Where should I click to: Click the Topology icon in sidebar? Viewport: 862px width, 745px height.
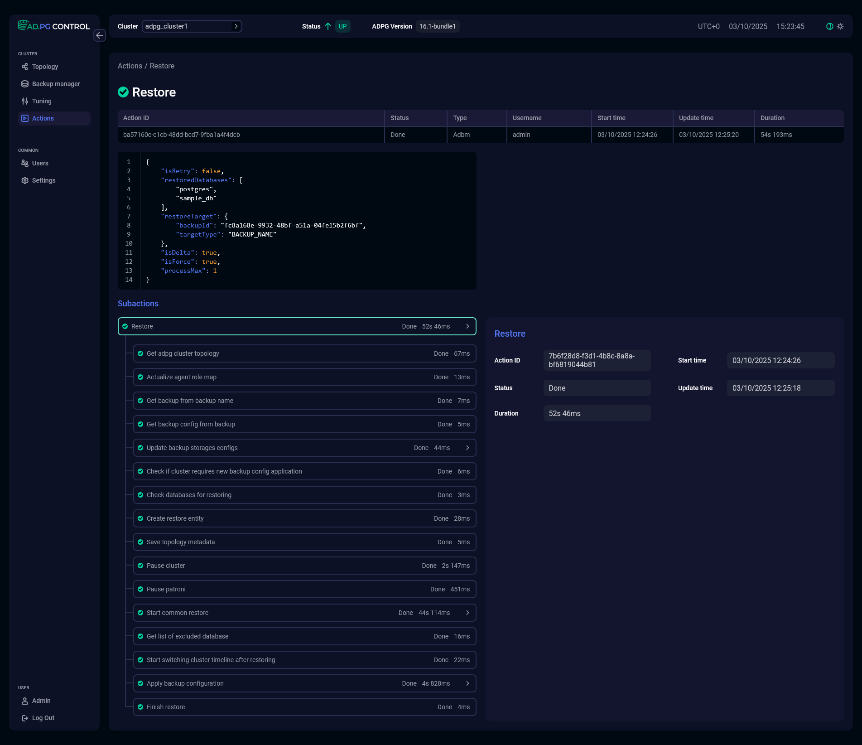[x=25, y=67]
